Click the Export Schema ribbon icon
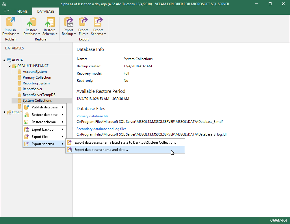 pyautogui.click(x=98, y=22)
